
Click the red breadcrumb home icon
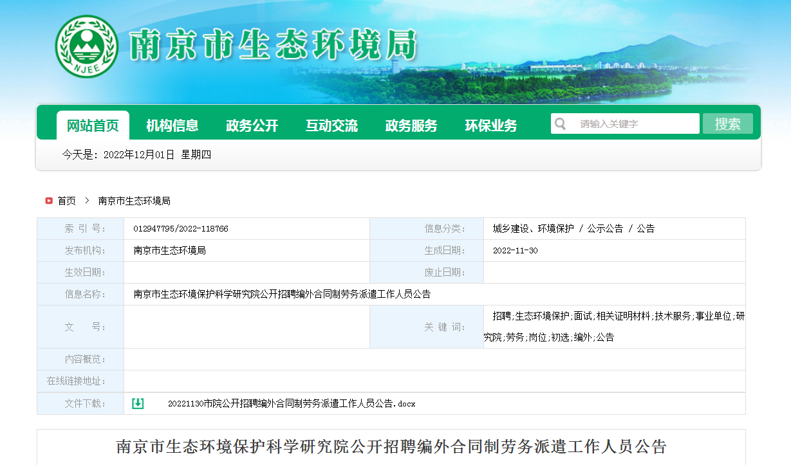tap(49, 201)
